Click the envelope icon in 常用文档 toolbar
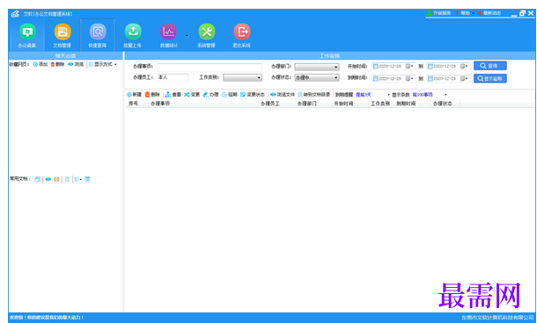This screenshot has width=537, height=323. click(x=56, y=179)
